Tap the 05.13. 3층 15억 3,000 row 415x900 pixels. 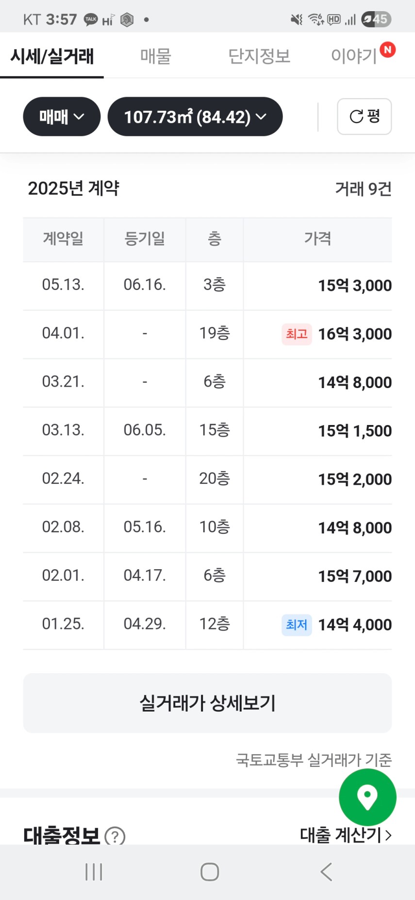(207, 286)
